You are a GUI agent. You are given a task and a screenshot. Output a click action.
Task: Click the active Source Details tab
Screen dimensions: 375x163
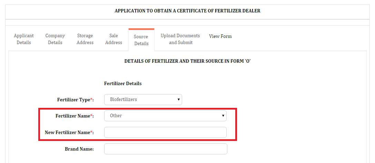(141, 40)
